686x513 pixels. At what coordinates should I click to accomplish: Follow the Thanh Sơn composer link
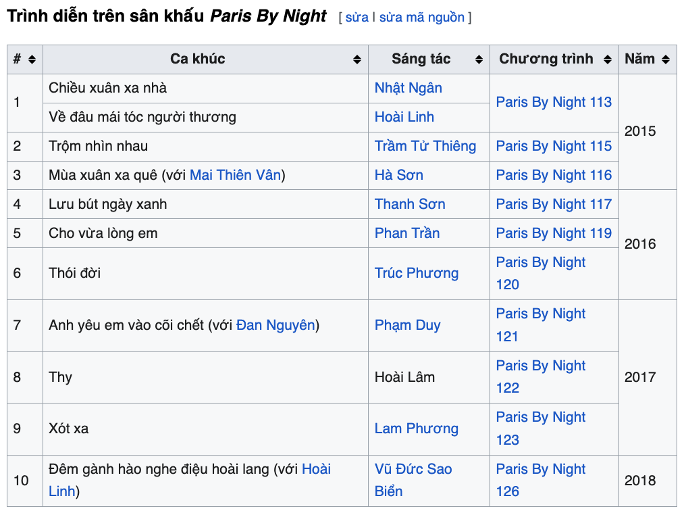410,204
